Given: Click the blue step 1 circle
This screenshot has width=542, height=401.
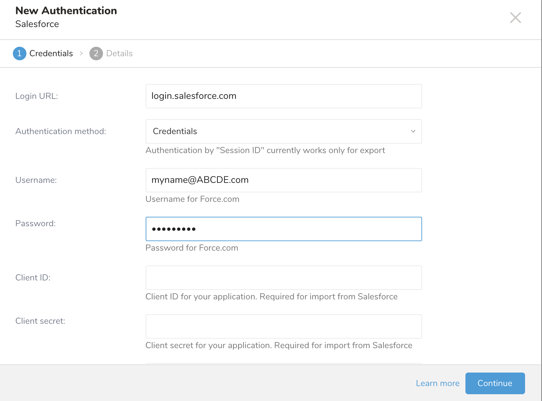Looking at the screenshot, I should (20, 54).
